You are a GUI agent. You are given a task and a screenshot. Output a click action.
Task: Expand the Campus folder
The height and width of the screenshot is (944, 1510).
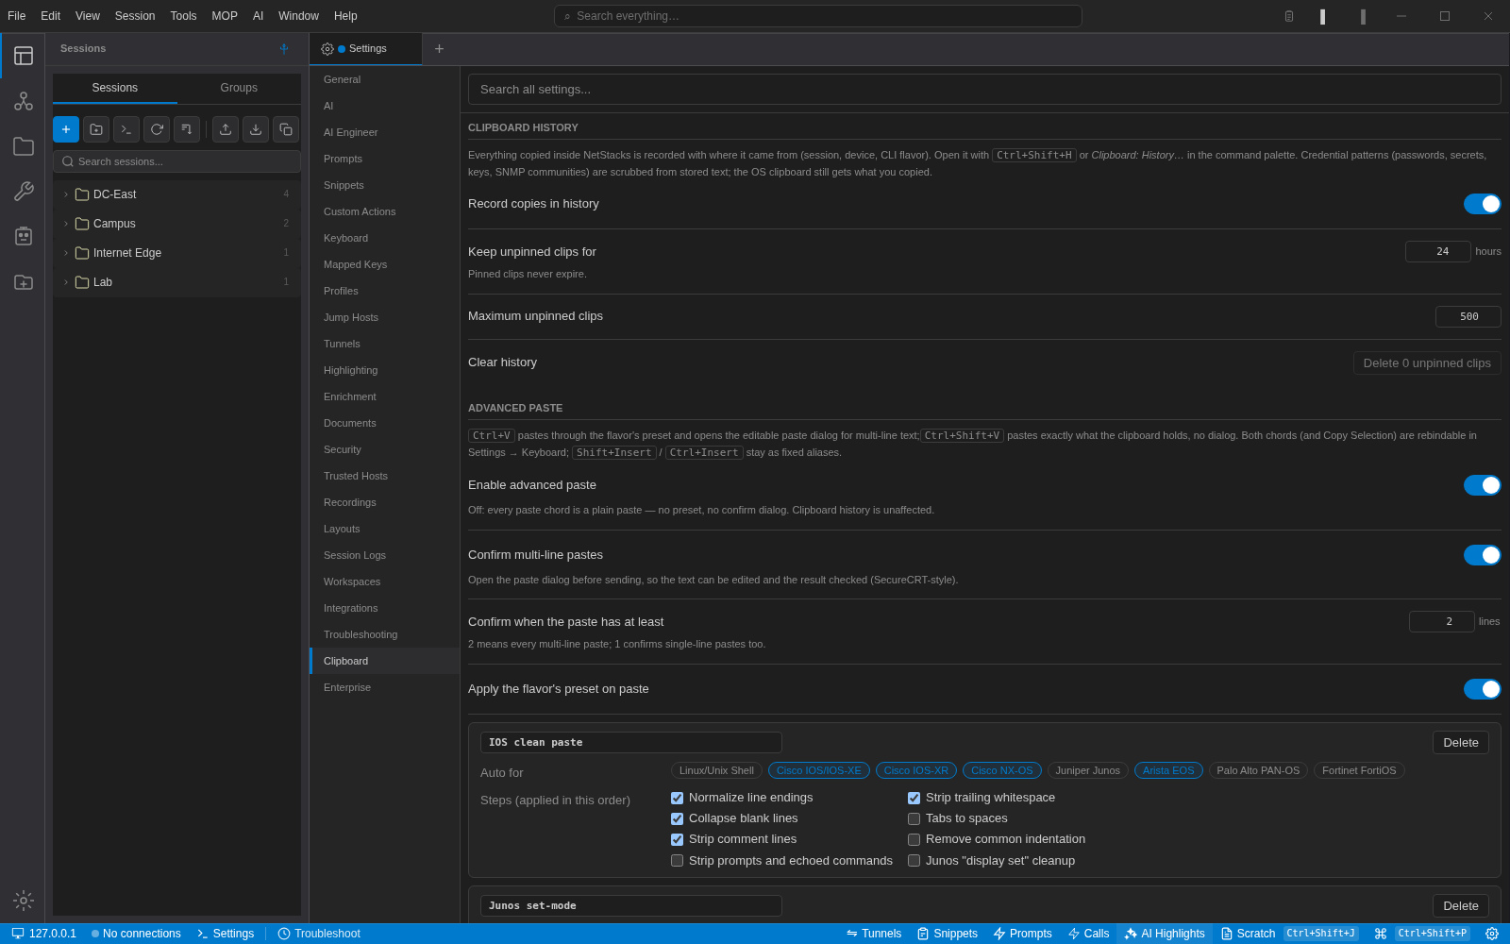click(x=176, y=224)
